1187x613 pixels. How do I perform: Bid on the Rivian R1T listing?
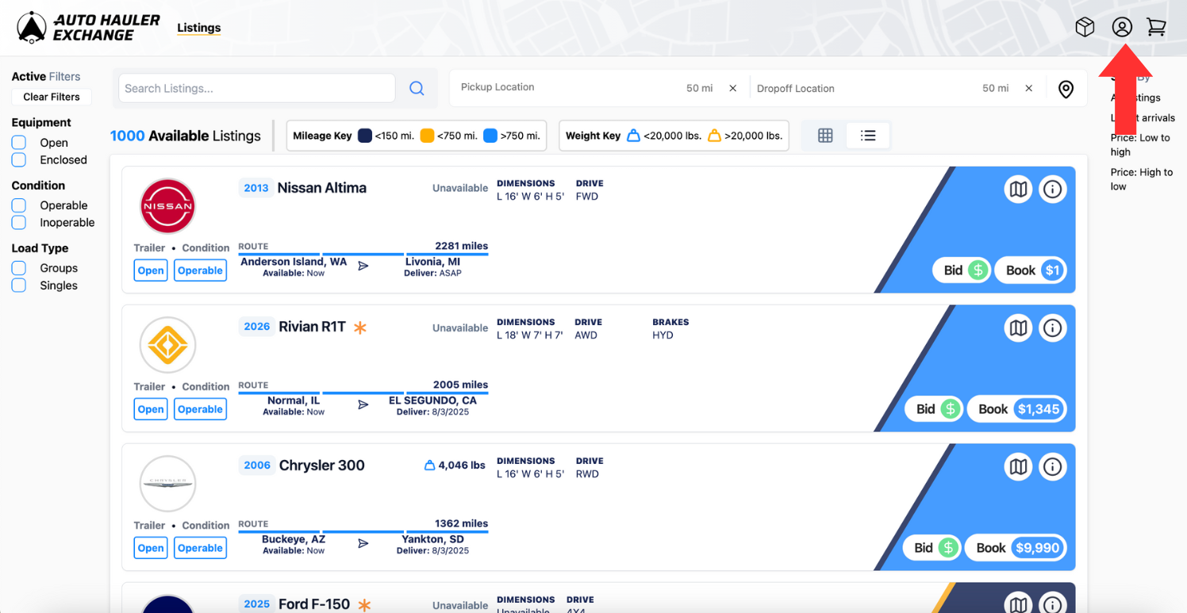[935, 409]
